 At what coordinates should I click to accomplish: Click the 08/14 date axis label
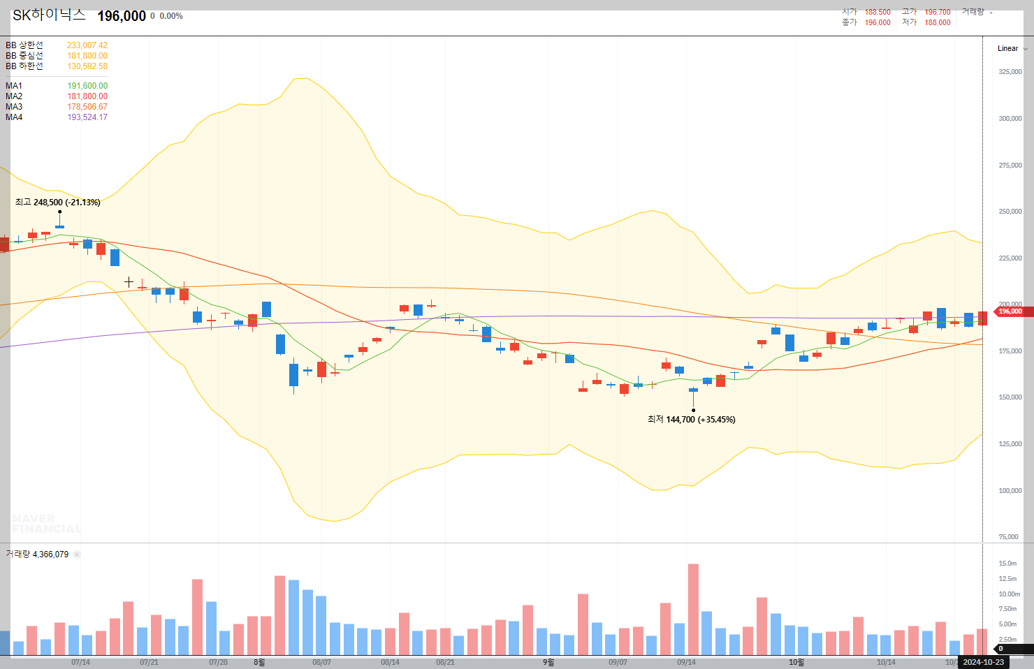click(x=390, y=662)
